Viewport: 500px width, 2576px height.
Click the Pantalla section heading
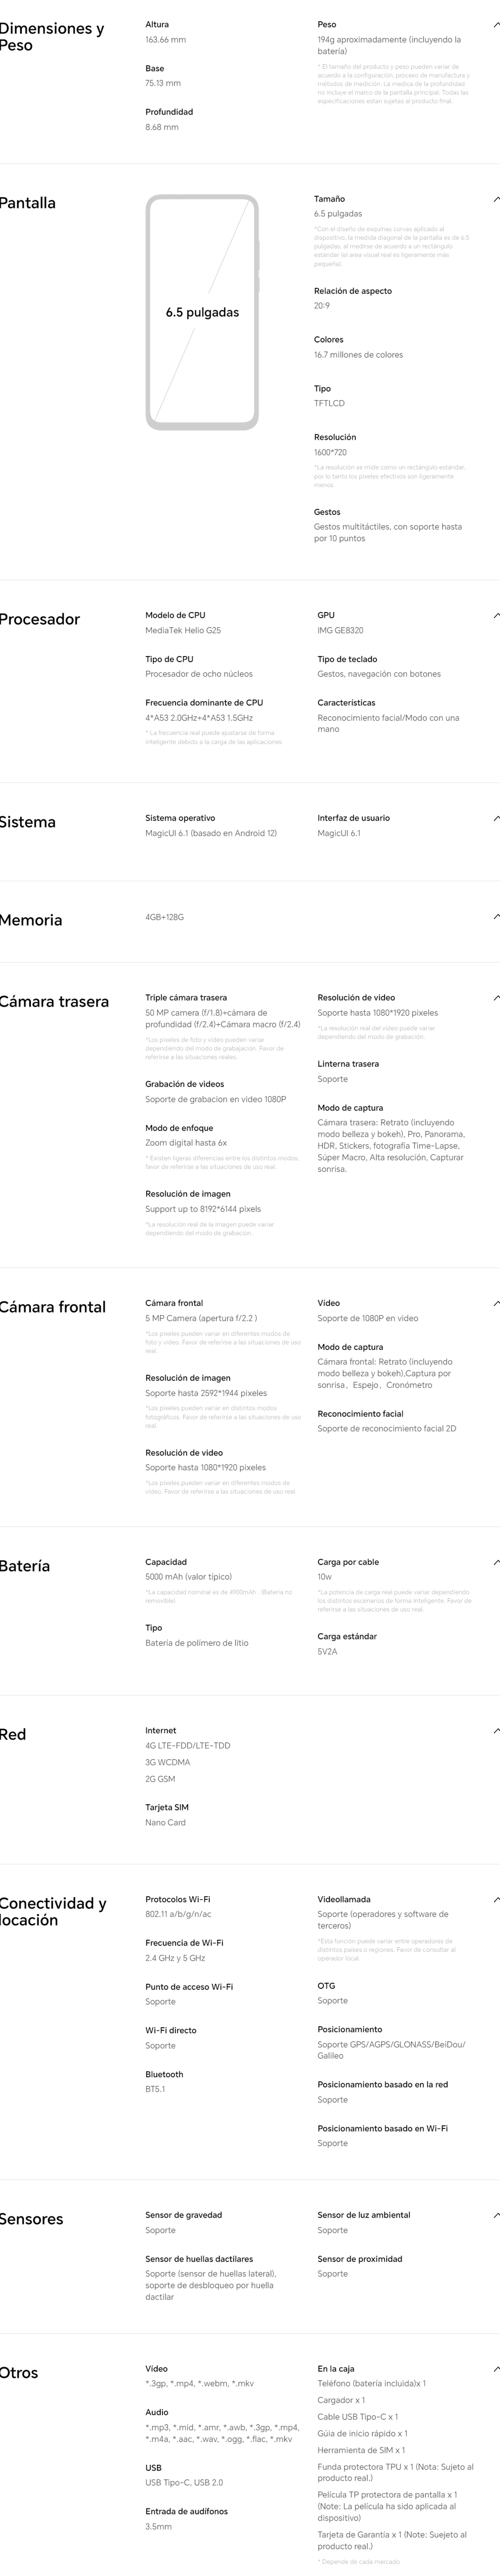(28, 203)
